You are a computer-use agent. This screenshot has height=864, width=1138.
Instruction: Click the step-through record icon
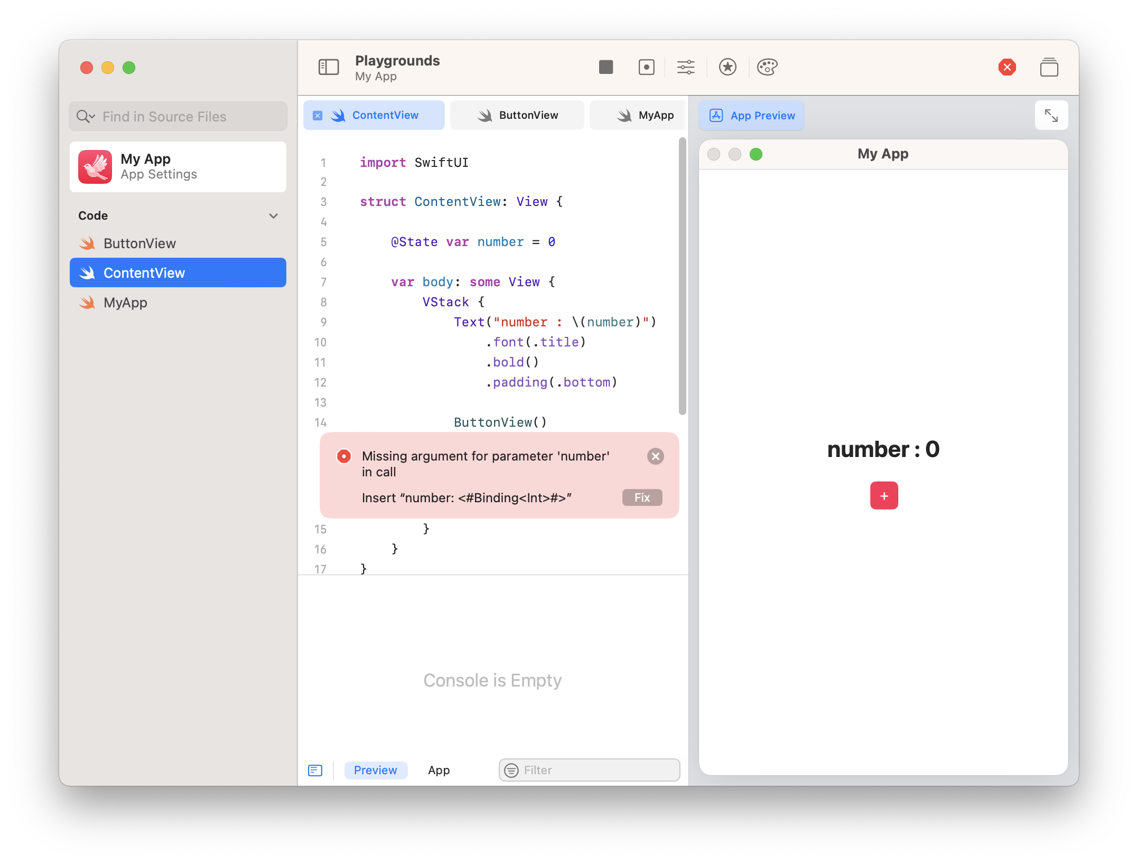646,67
